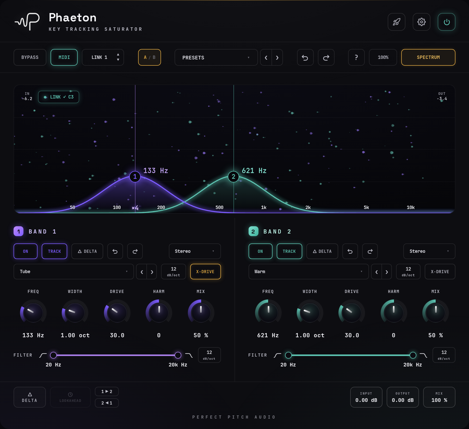Screen dimensions: 469x429
Task: Select band node 2 in spectrum display
Action: [233, 177]
